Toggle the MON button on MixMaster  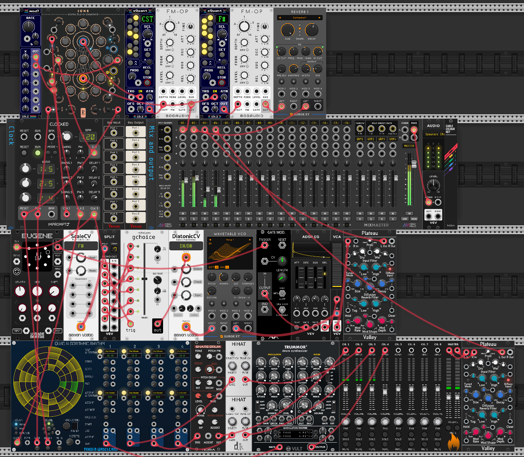click(414, 219)
